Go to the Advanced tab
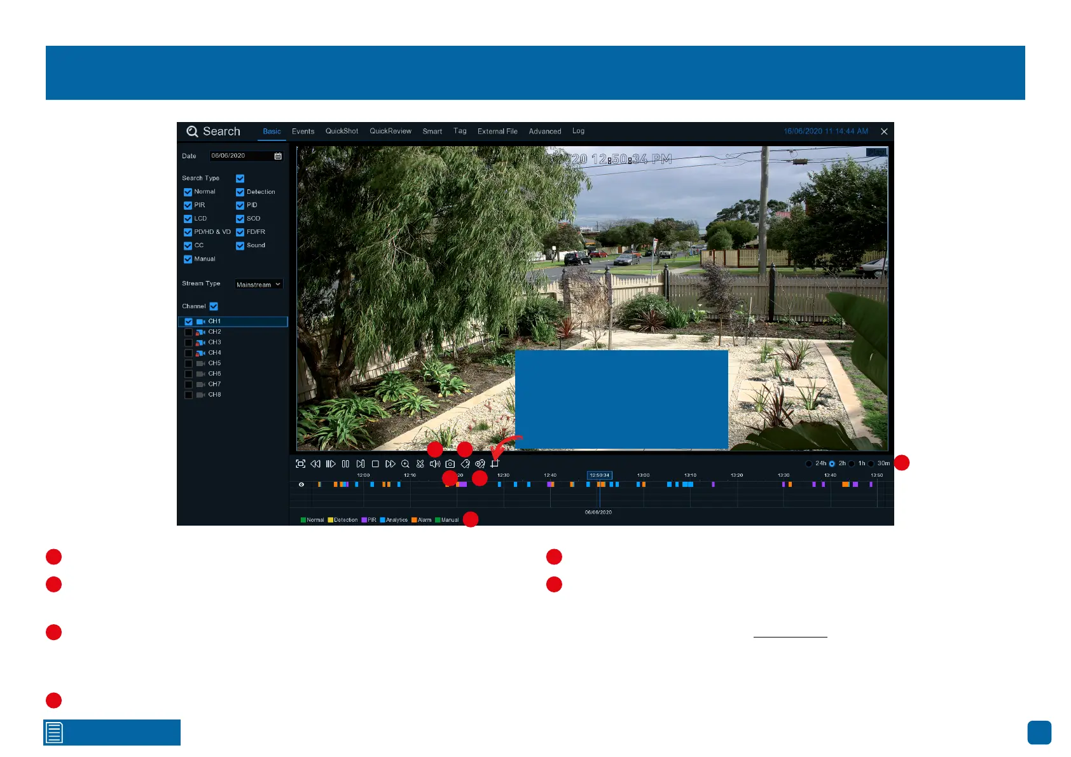This screenshot has height=757, width=1071. [x=545, y=132]
